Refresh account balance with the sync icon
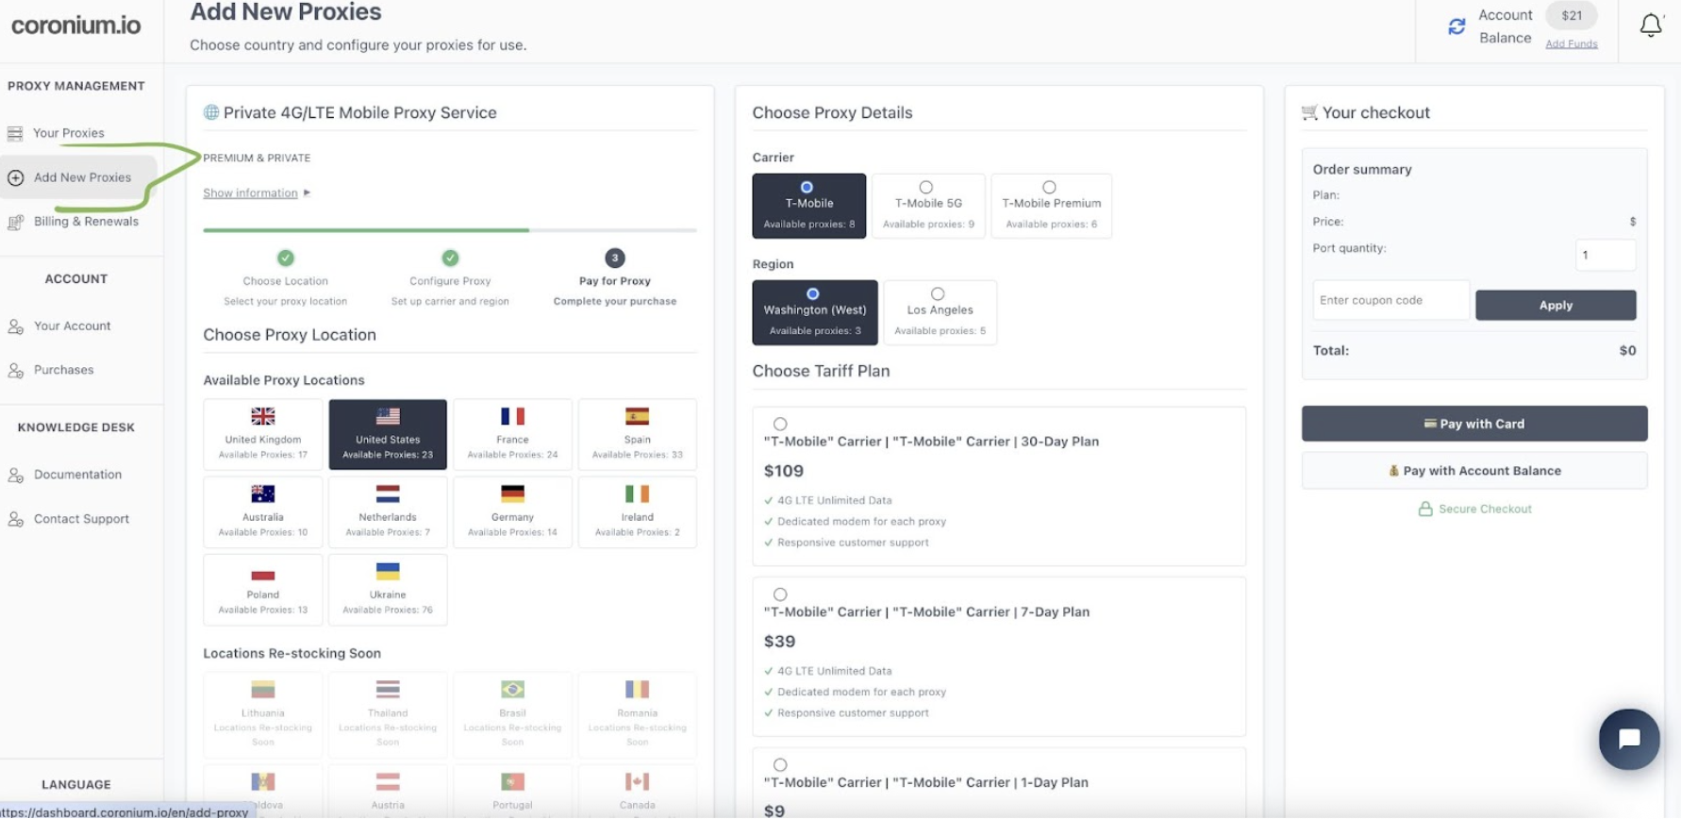The height and width of the screenshot is (819, 1681). tap(1456, 26)
